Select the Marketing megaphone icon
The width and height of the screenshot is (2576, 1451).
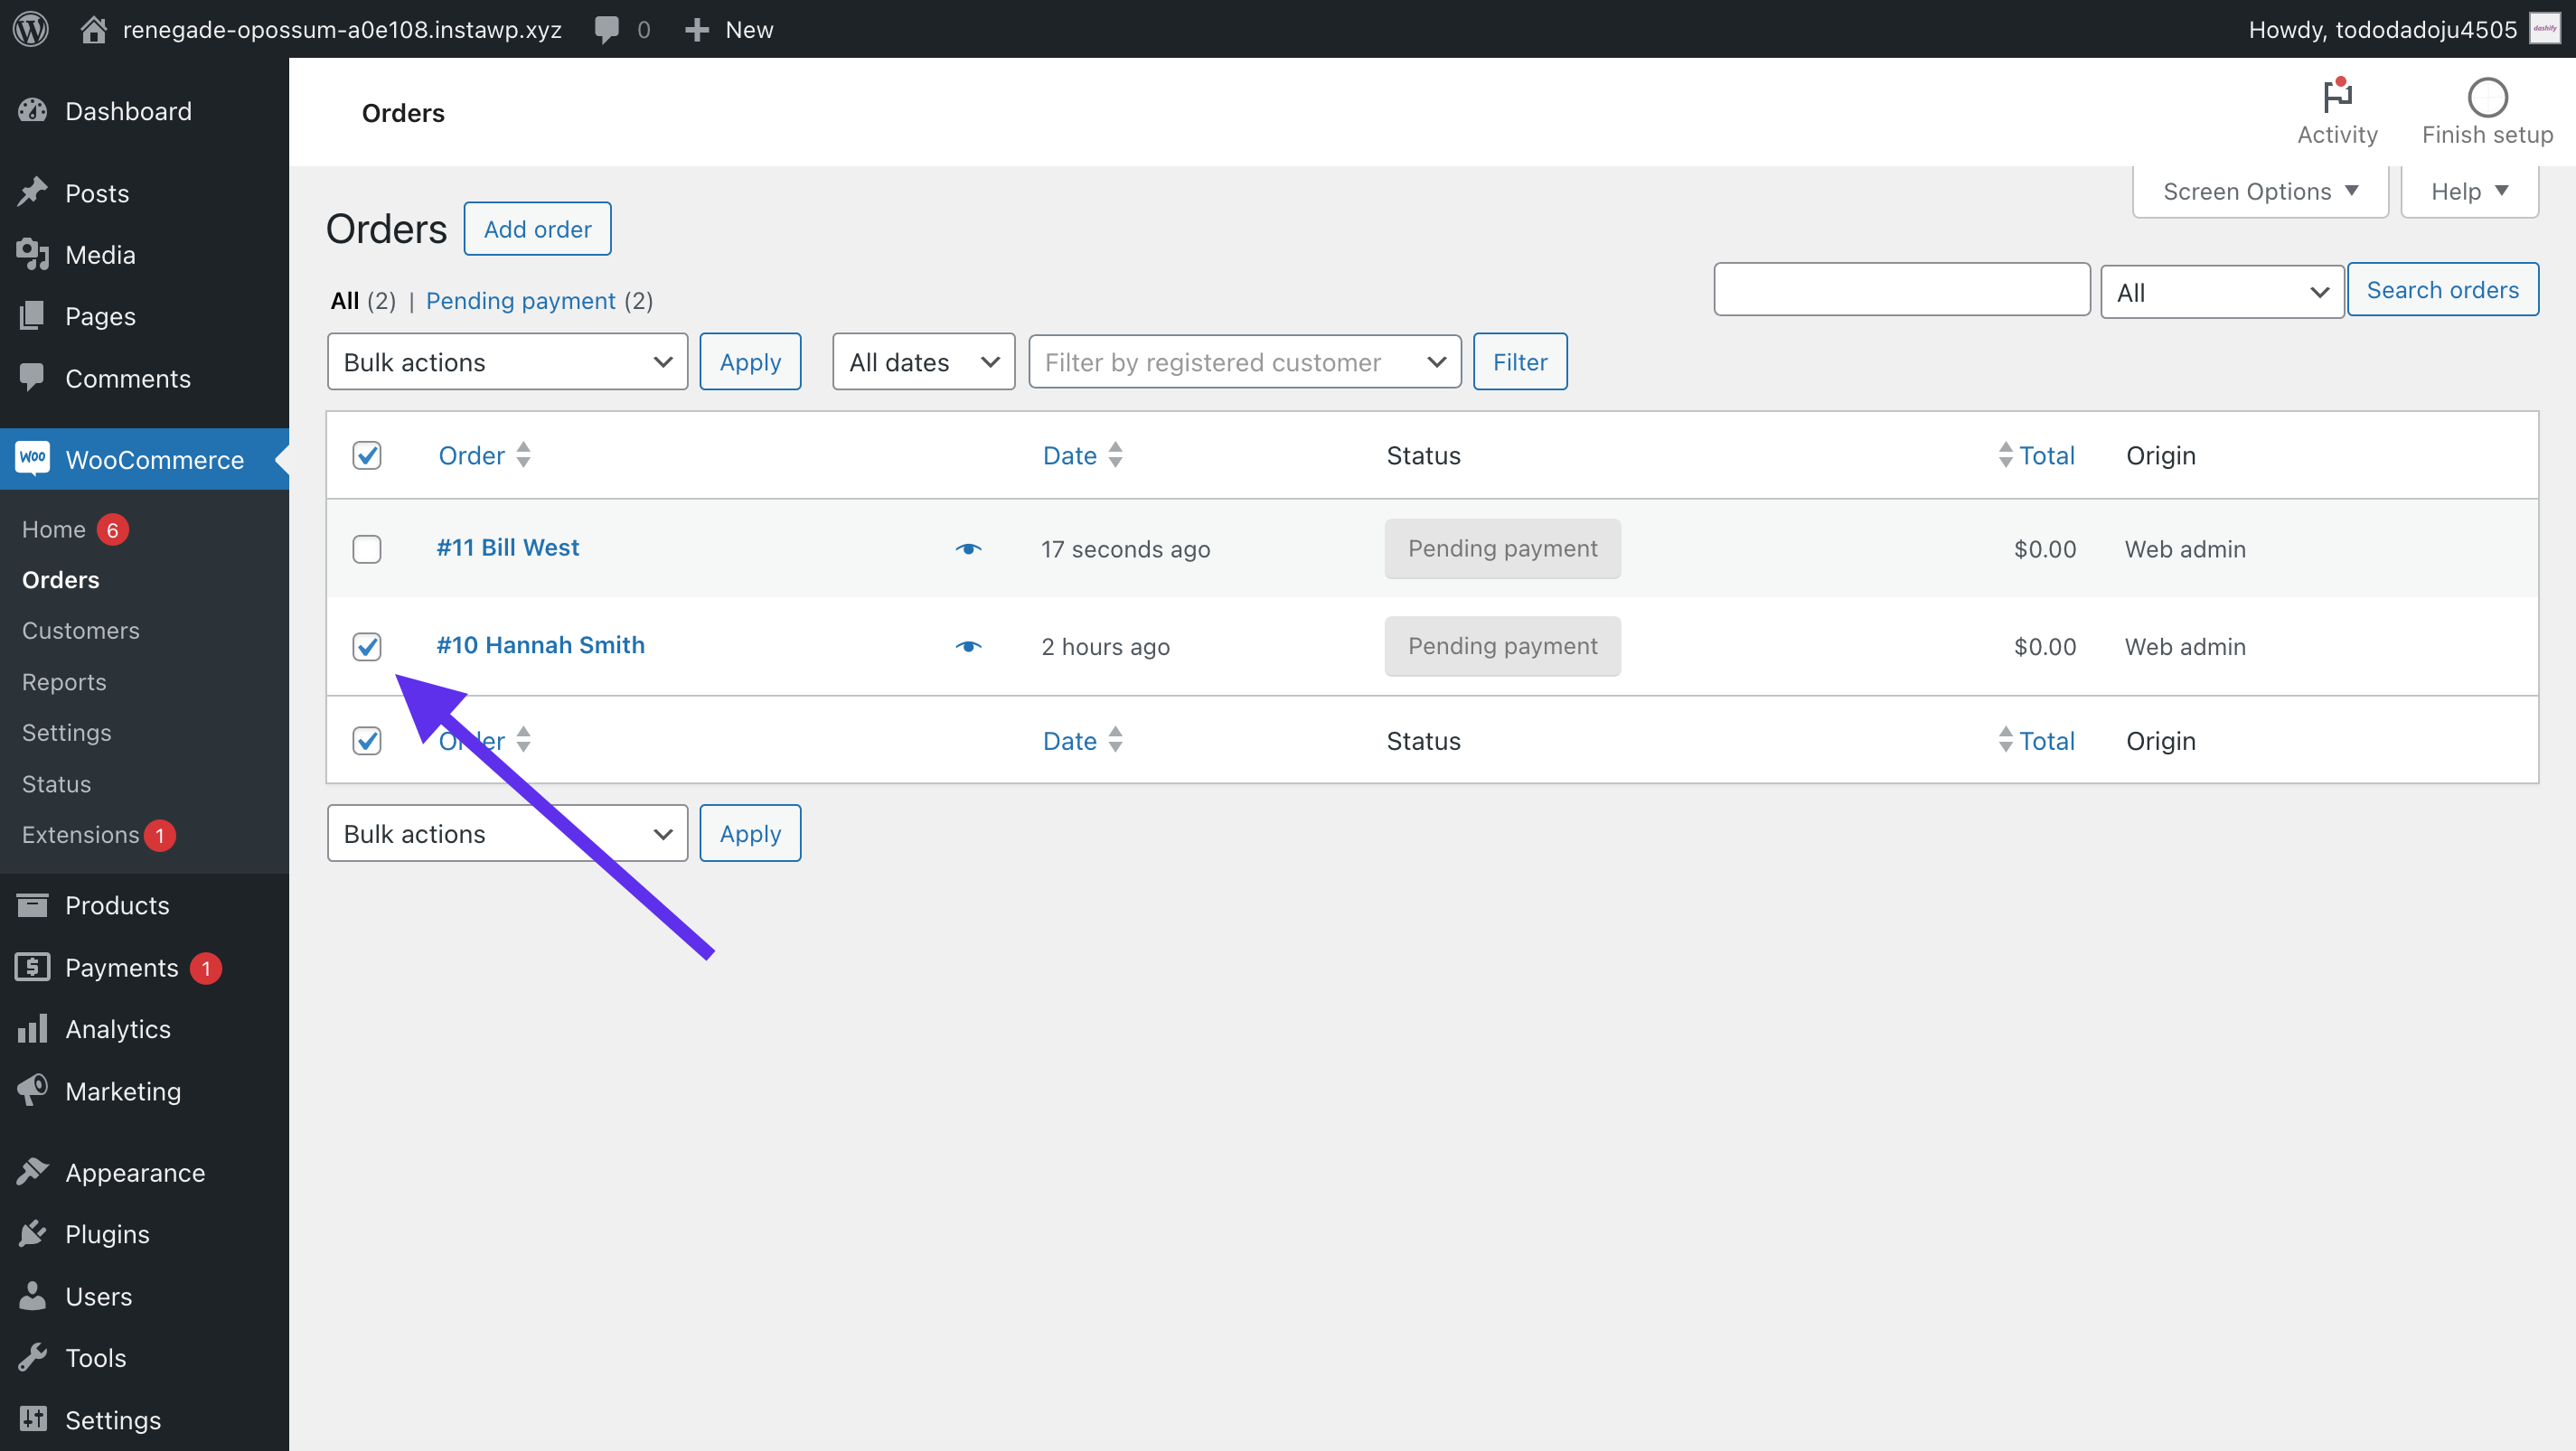[x=33, y=1091]
